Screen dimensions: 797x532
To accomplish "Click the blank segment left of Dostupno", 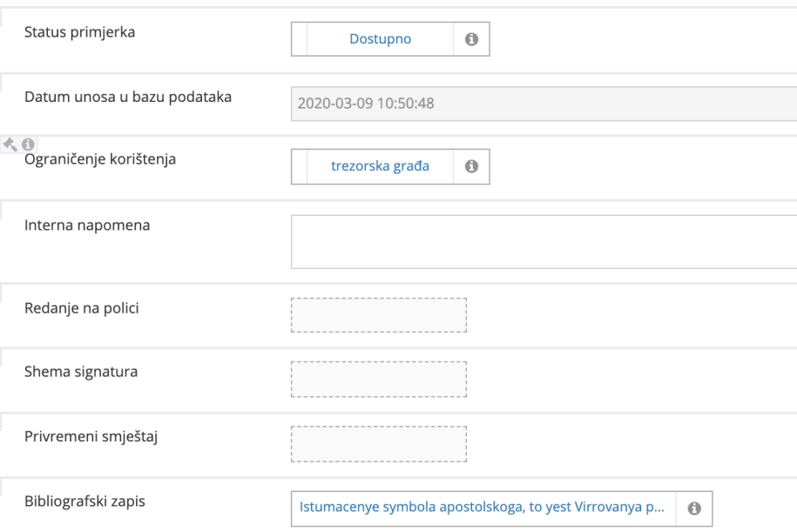I will 301,38.
